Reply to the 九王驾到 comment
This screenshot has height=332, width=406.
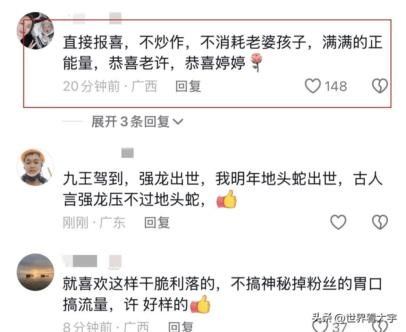[x=157, y=222]
